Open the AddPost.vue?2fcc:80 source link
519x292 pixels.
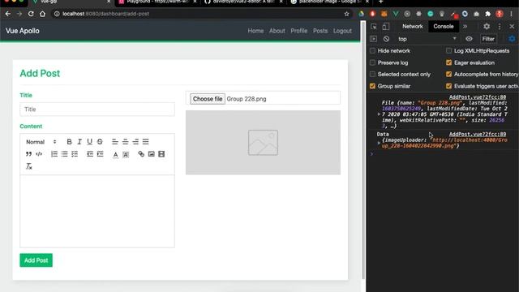tap(478, 97)
